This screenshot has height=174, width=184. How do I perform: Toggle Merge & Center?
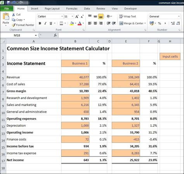[131, 23]
